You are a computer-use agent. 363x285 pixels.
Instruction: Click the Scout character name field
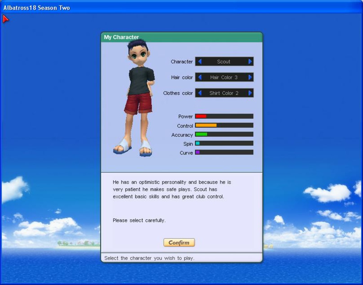[224, 62]
